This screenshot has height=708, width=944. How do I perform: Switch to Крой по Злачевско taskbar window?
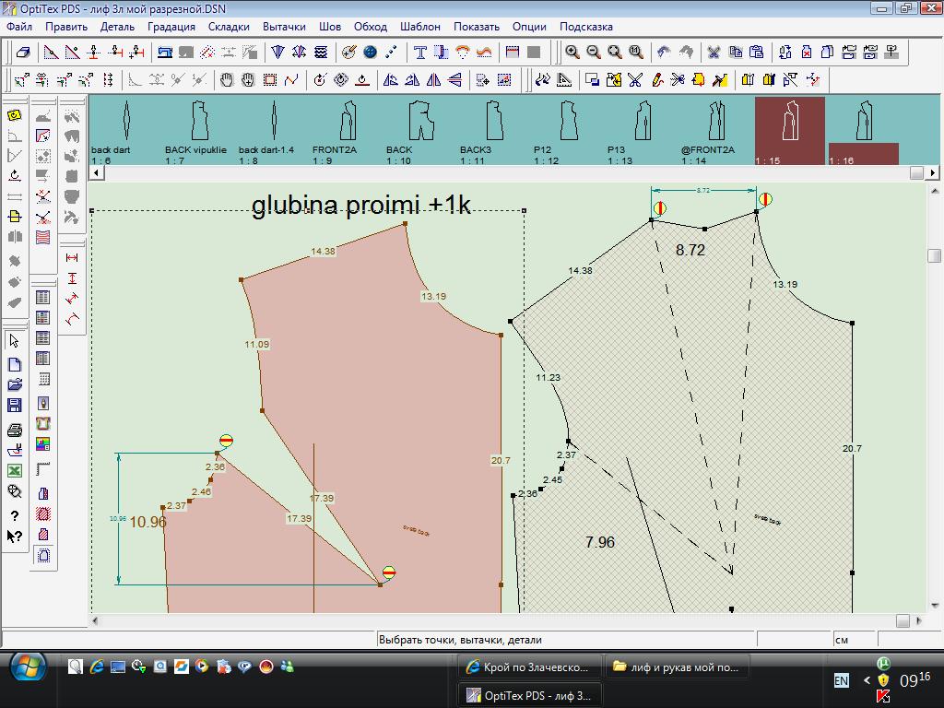(x=529, y=667)
